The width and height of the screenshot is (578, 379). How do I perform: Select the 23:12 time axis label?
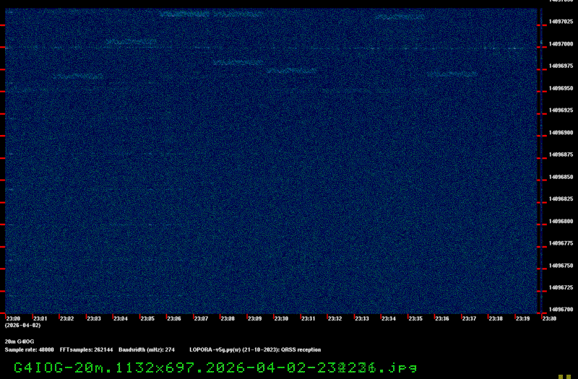point(335,318)
